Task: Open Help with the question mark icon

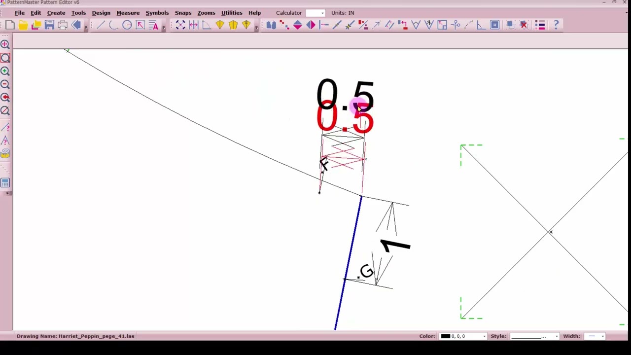Action: pos(556,25)
